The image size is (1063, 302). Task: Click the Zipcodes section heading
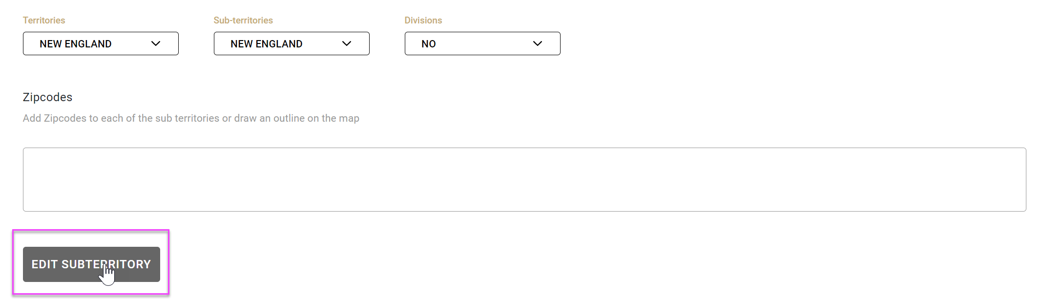coord(47,97)
